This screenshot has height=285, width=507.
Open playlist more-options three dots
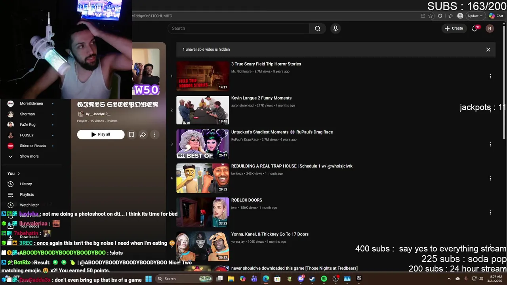point(155,135)
